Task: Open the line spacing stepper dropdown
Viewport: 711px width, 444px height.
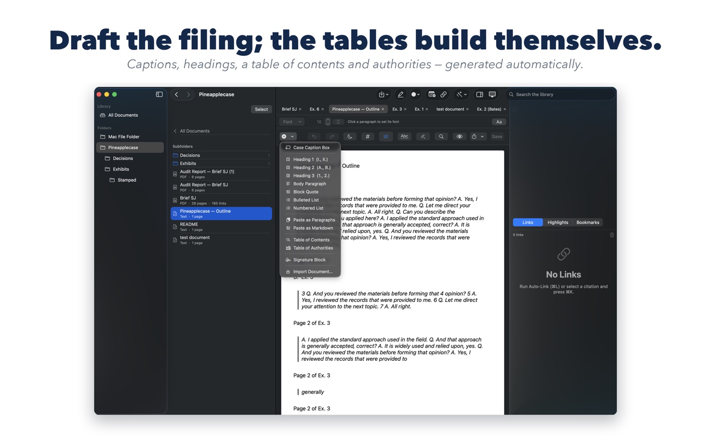Action: 338,122
